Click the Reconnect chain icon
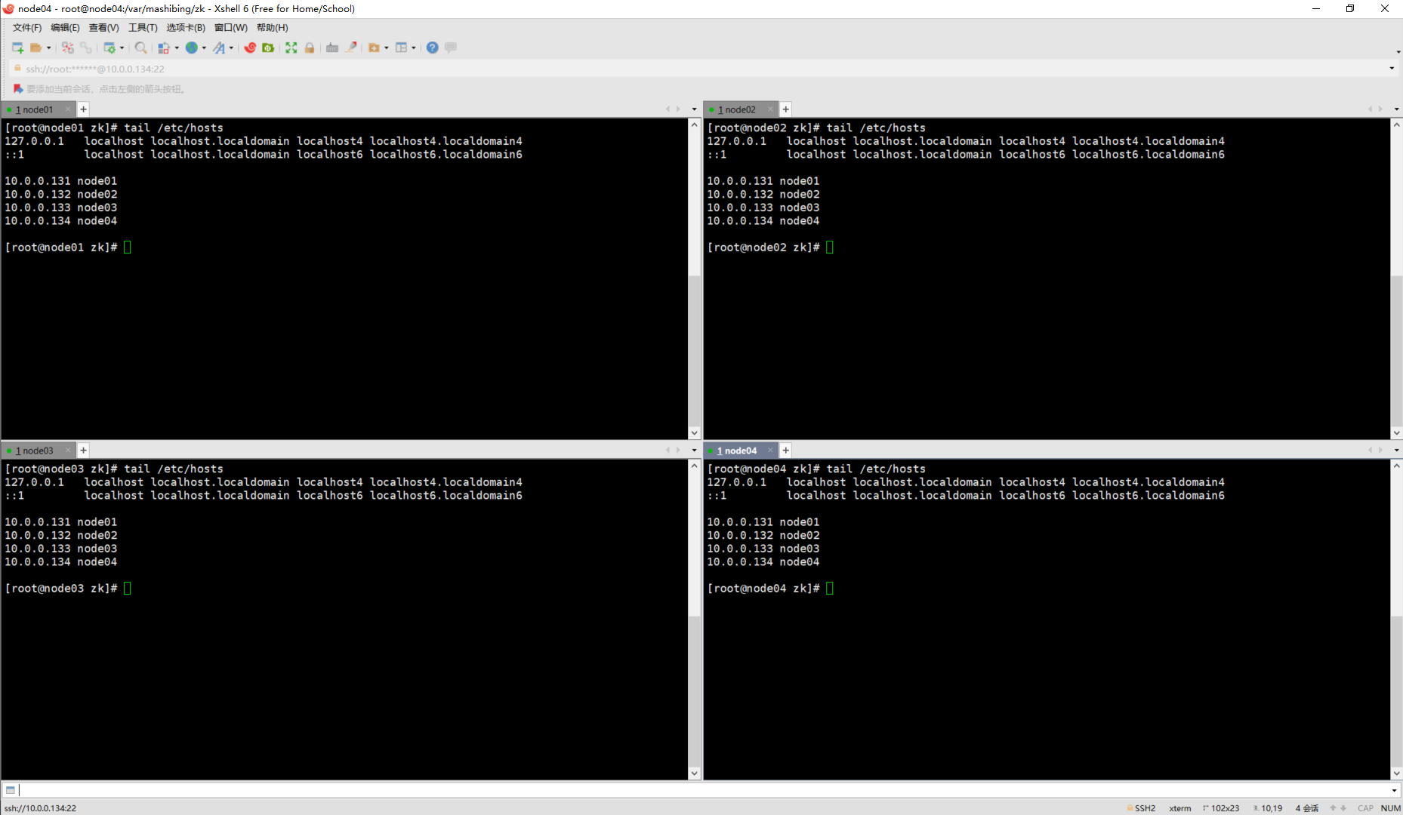 pos(86,48)
